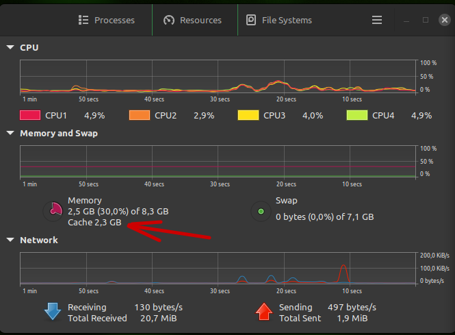Click the red Sending arrow icon
This screenshot has height=335, width=455.
point(264,312)
